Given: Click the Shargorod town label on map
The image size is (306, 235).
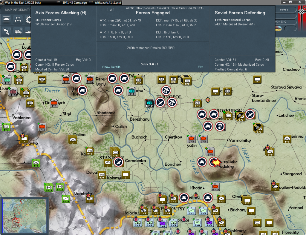Looking at the screenshot, I should click(x=292, y=174).
